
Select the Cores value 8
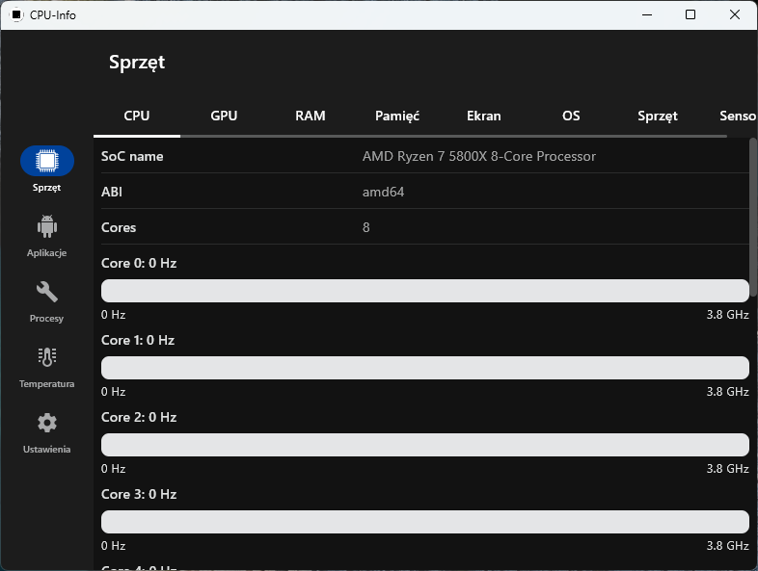click(x=365, y=227)
